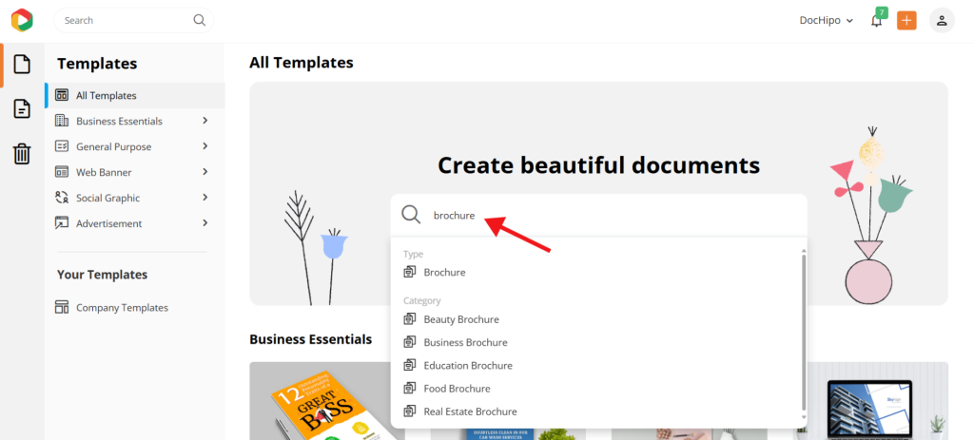Screen dimensions: 974x440
Task: Click the brochure template search field
Action: (599, 216)
